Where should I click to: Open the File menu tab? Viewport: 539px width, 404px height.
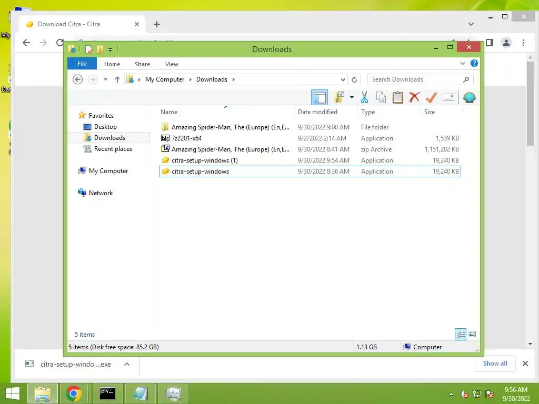tap(82, 64)
